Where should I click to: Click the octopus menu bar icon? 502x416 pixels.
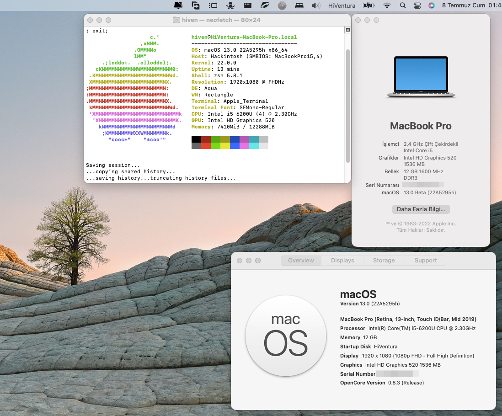click(230, 5)
